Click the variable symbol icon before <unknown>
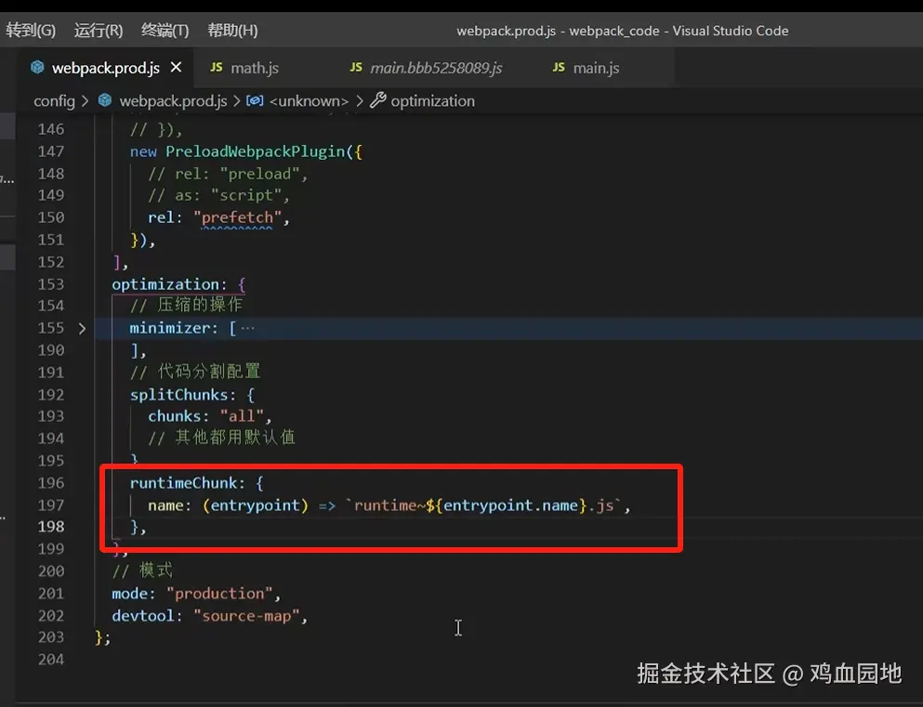This screenshot has height=707, width=923. point(255,100)
